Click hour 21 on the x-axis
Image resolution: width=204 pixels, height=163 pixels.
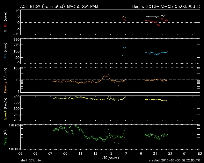click(x=155, y=153)
